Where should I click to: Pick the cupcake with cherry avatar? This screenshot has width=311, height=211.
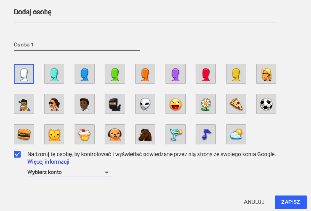(x=84, y=134)
